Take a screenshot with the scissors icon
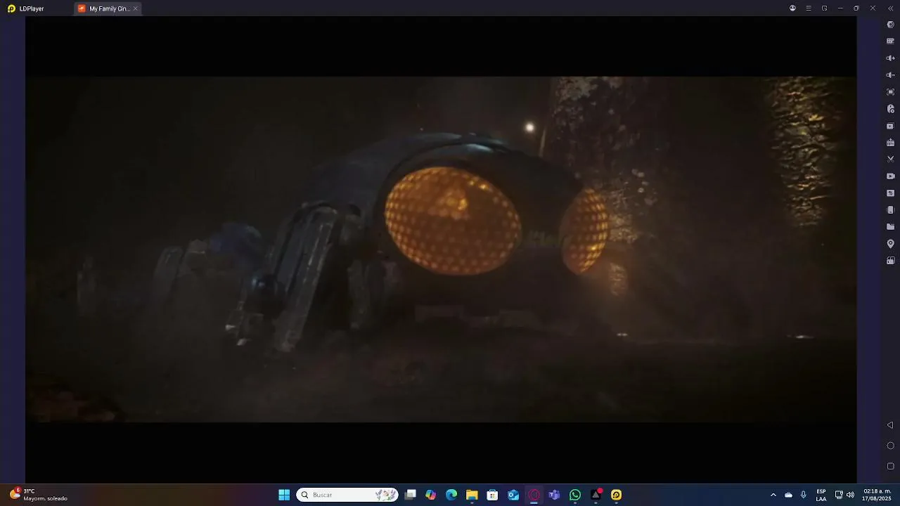The width and height of the screenshot is (900, 506). pos(890,160)
